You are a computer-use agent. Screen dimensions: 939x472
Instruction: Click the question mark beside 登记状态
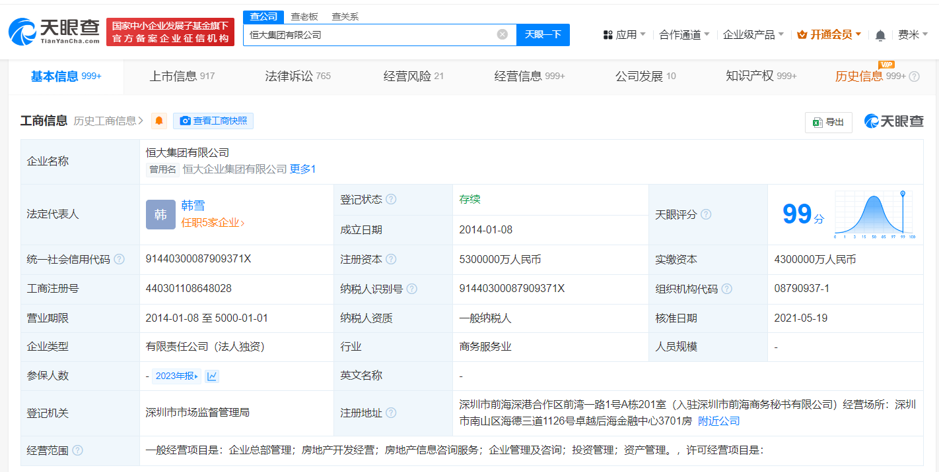391,199
